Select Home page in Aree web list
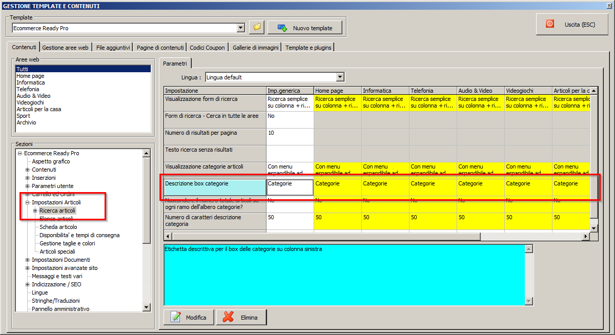This screenshot has width=615, height=335. click(x=83, y=76)
